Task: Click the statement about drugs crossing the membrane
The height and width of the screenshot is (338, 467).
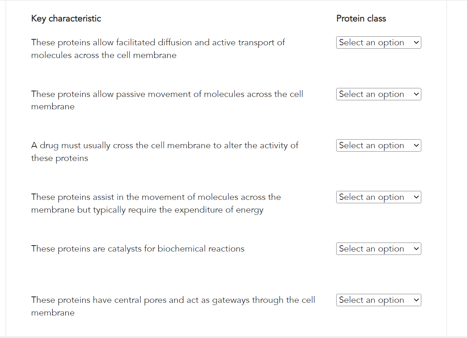Action: [165, 151]
